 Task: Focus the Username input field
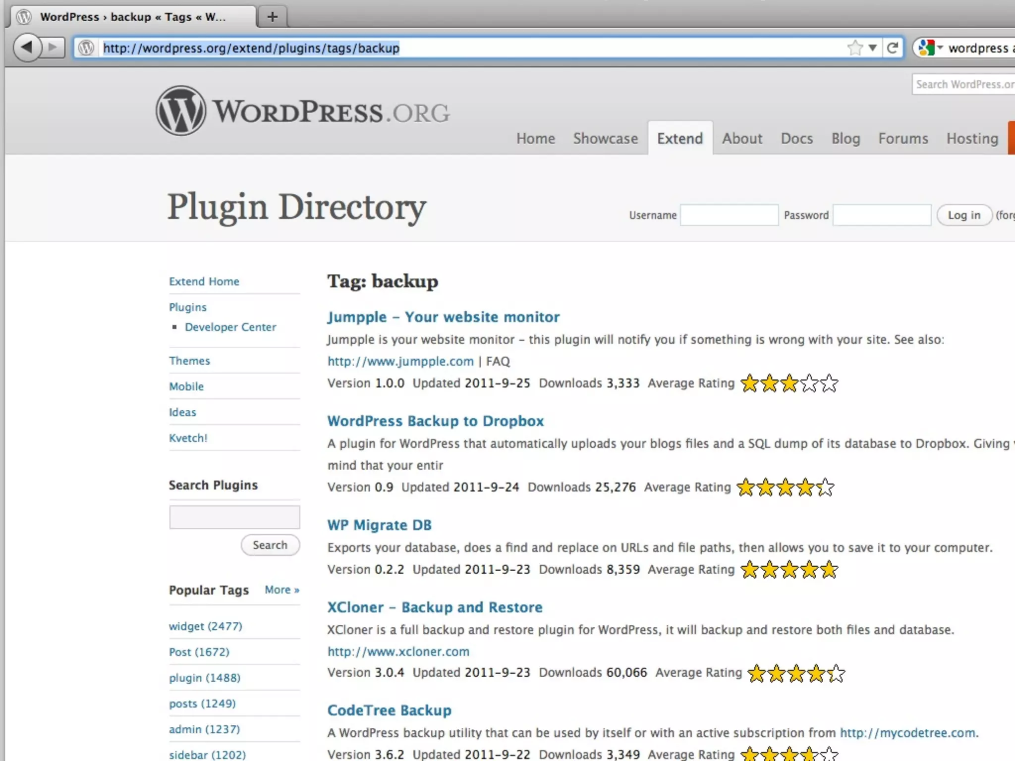[x=729, y=215]
